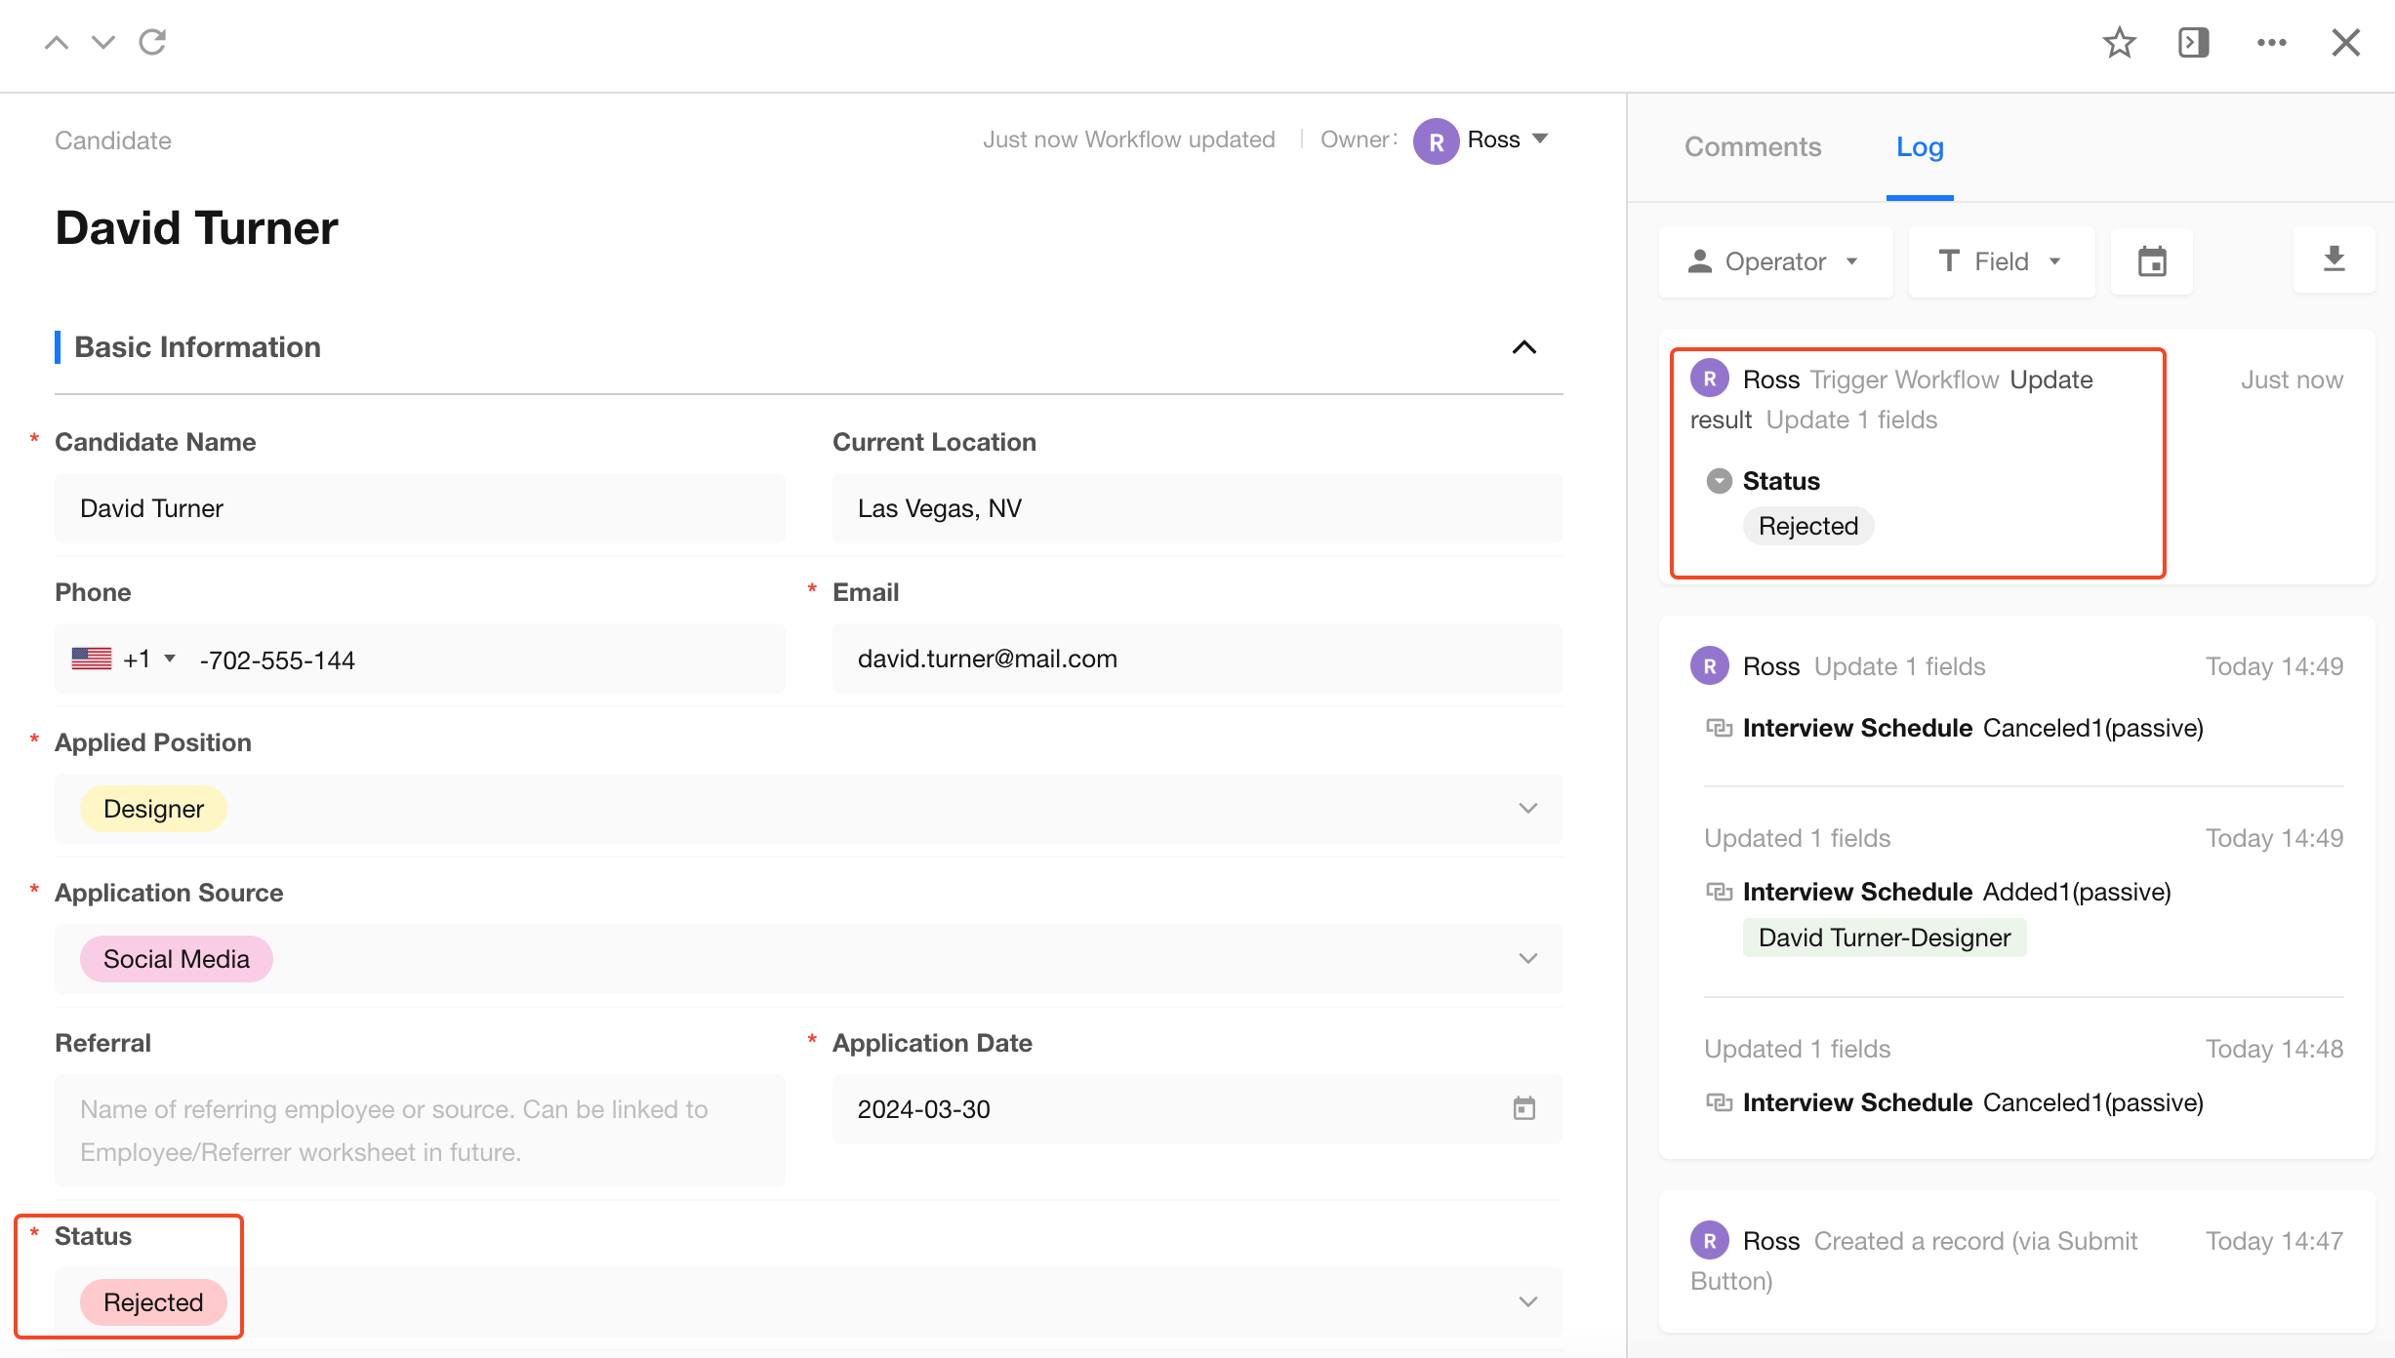2395x1358 pixels.
Task: Download the log with the export icon
Action: (x=2334, y=260)
